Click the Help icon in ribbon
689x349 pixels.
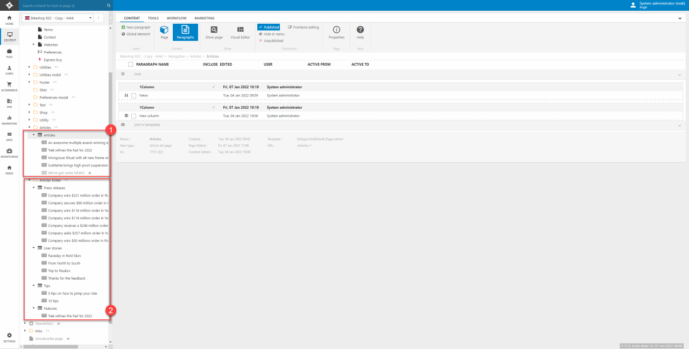(360, 32)
